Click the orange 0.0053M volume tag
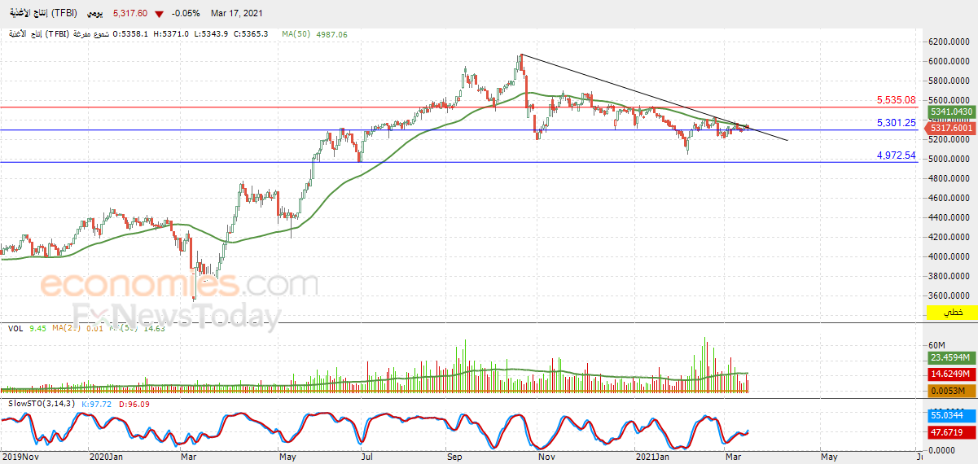This screenshot has height=464, width=978. [x=951, y=392]
